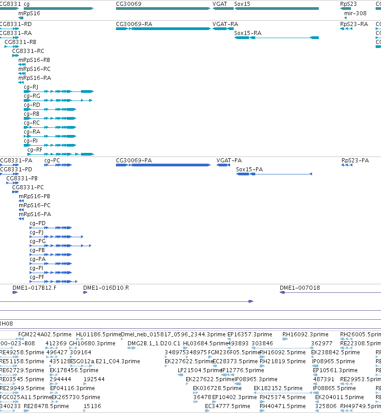Click the DME1-017B12.F feature label

tap(34, 287)
